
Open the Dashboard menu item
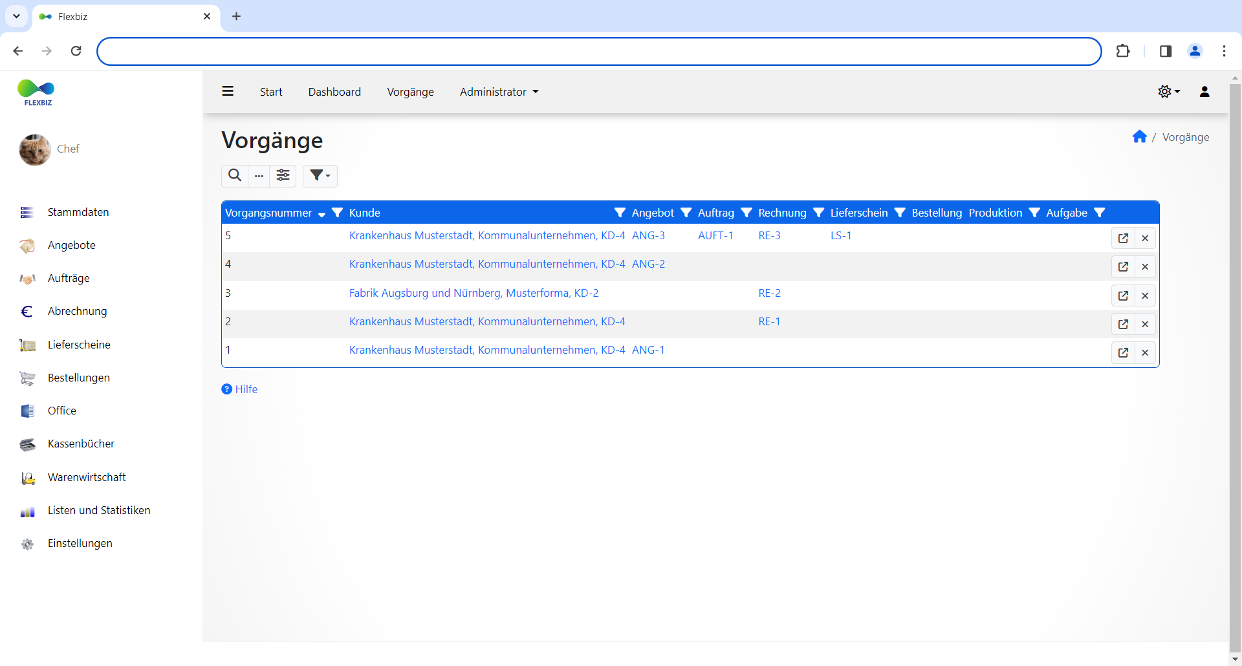[334, 92]
